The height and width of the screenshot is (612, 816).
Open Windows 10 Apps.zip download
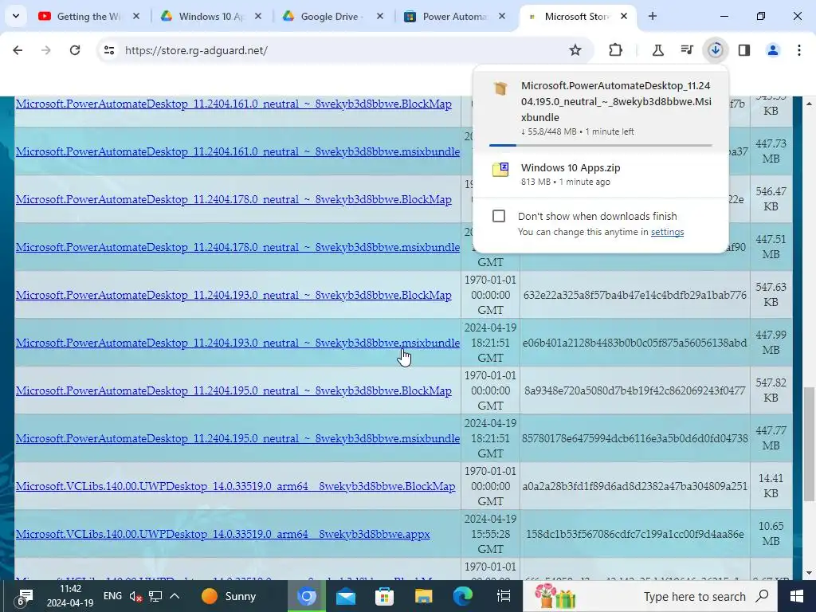601,175
